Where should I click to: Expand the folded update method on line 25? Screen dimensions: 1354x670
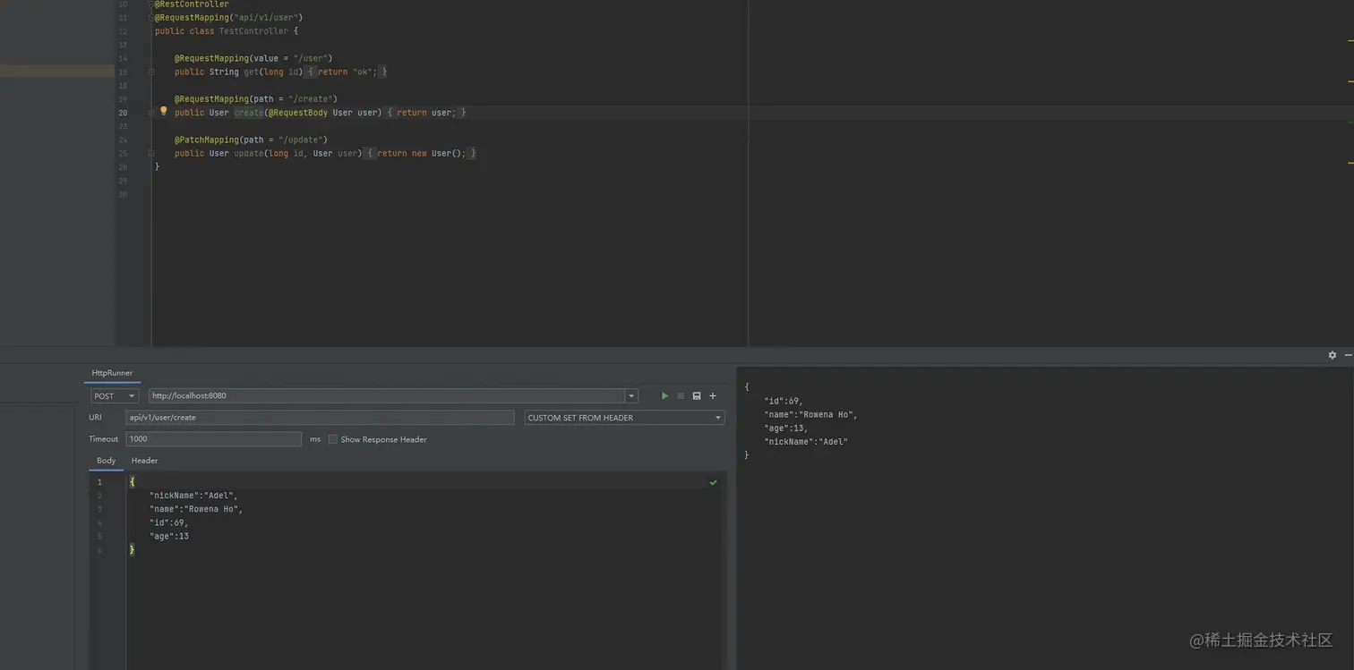pyautogui.click(x=151, y=154)
